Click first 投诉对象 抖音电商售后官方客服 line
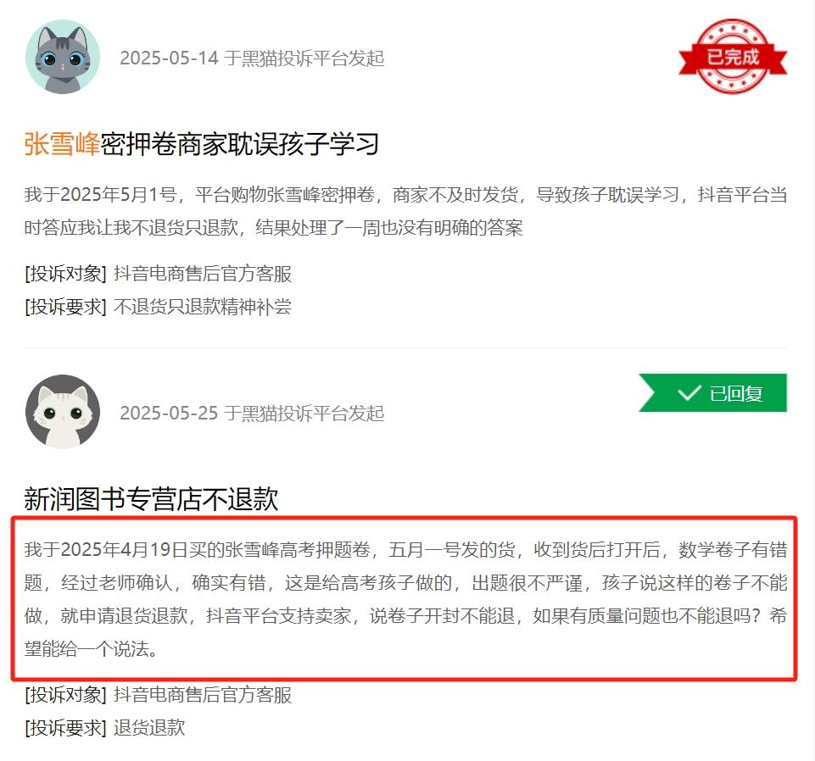This screenshot has height=761, width=815. (158, 274)
